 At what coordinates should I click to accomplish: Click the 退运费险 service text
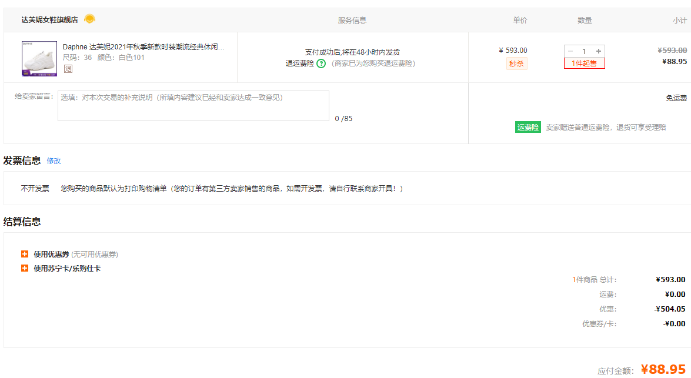pos(300,63)
